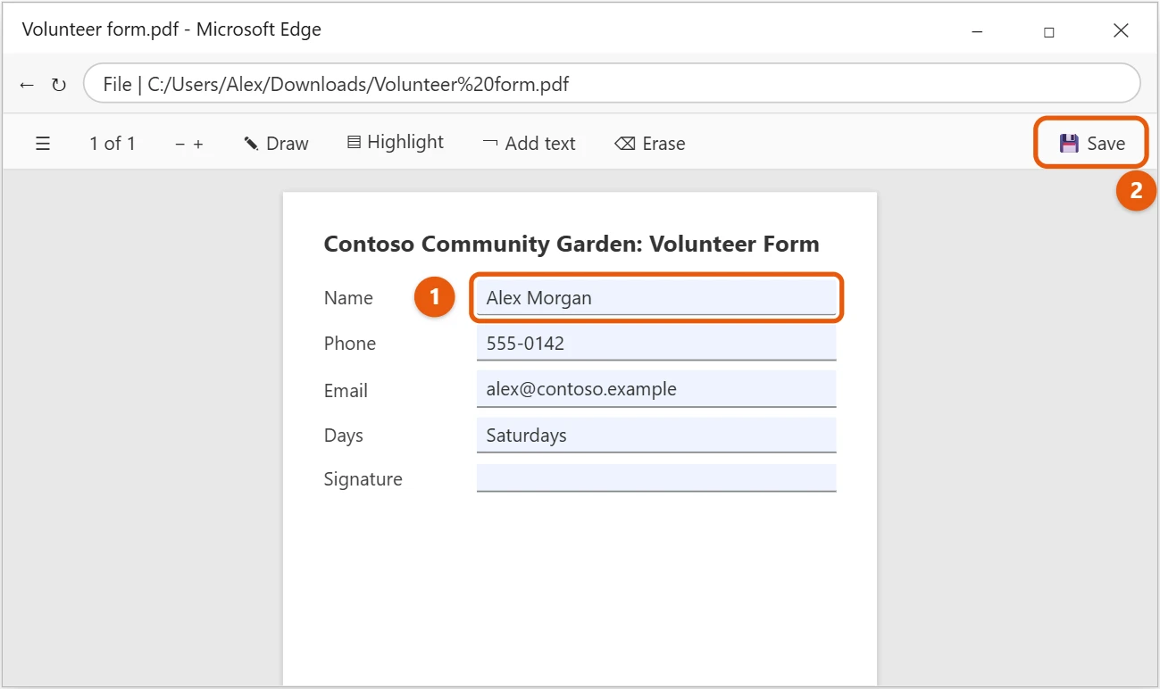Viewport: 1160px width, 689px height.
Task: Click the 'Days' label text
Action: point(343,436)
